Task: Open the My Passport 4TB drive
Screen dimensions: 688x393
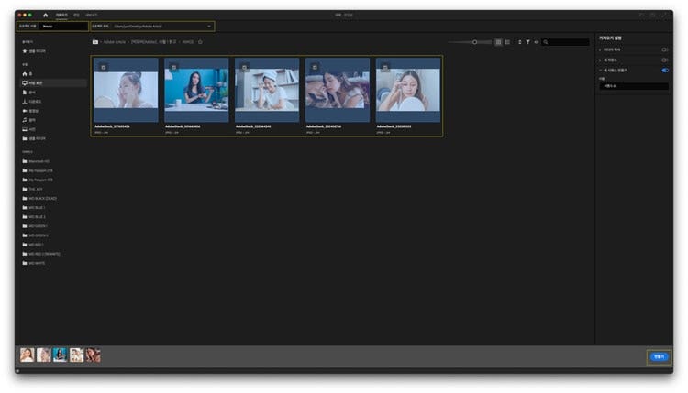Action: (x=38, y=180)
